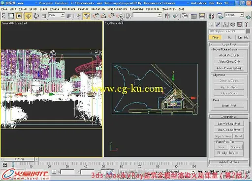Image resolution: width=252 pixels, height=181 pixels.
Task: Open the Schematic View icon
Action: 202,16
